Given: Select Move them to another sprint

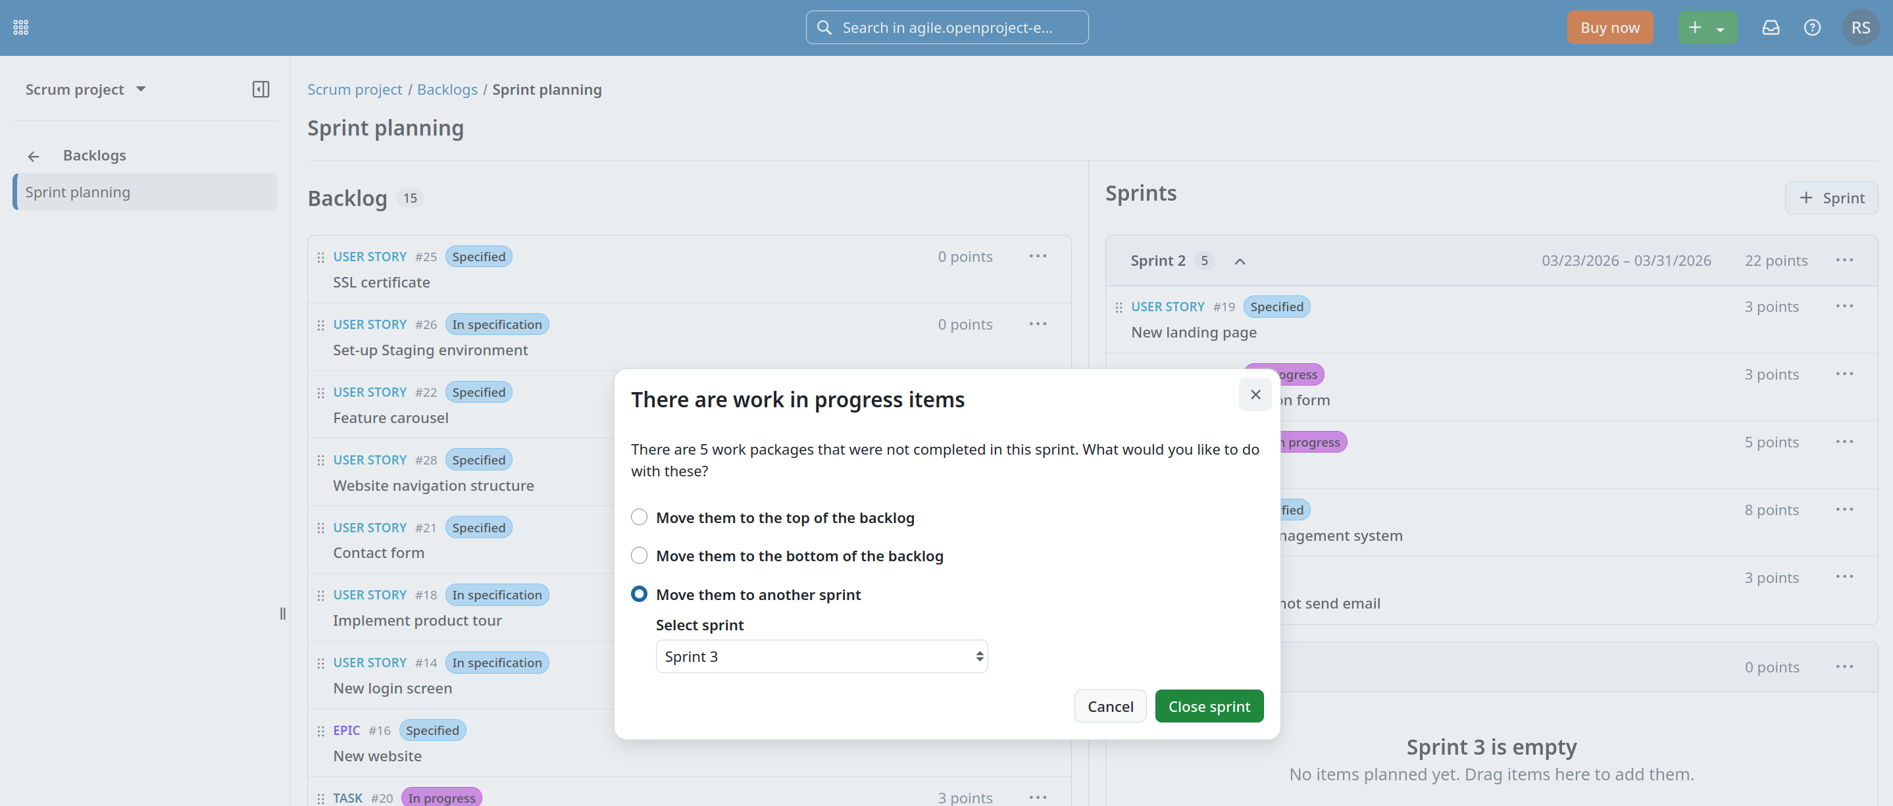Looking at the screenshot, I should point(639,593).
